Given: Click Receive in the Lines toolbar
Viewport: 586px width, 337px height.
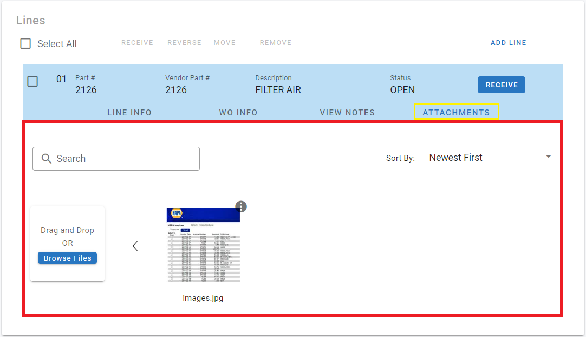Looking at the screenshot, I should (x=137, y=43).
